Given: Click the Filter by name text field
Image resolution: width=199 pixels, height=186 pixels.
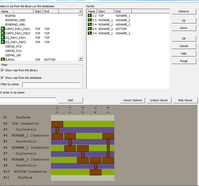Looking at the screenshot, I should pos(51,85).
